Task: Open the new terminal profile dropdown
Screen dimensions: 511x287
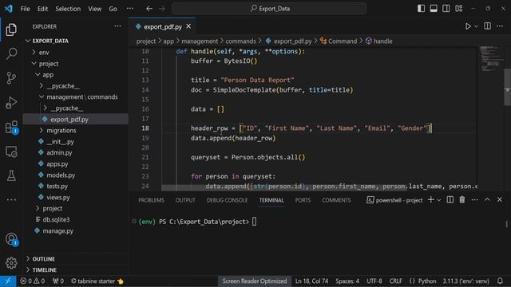Action: [438, 200]
